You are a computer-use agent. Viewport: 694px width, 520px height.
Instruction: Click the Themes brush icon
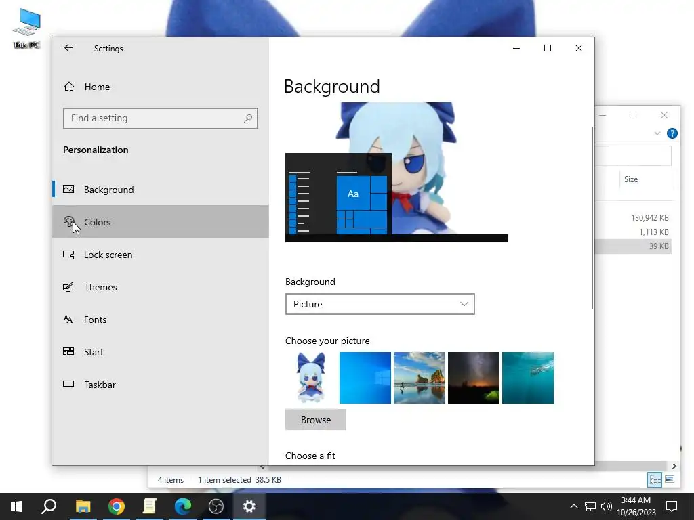pos(68,287)
